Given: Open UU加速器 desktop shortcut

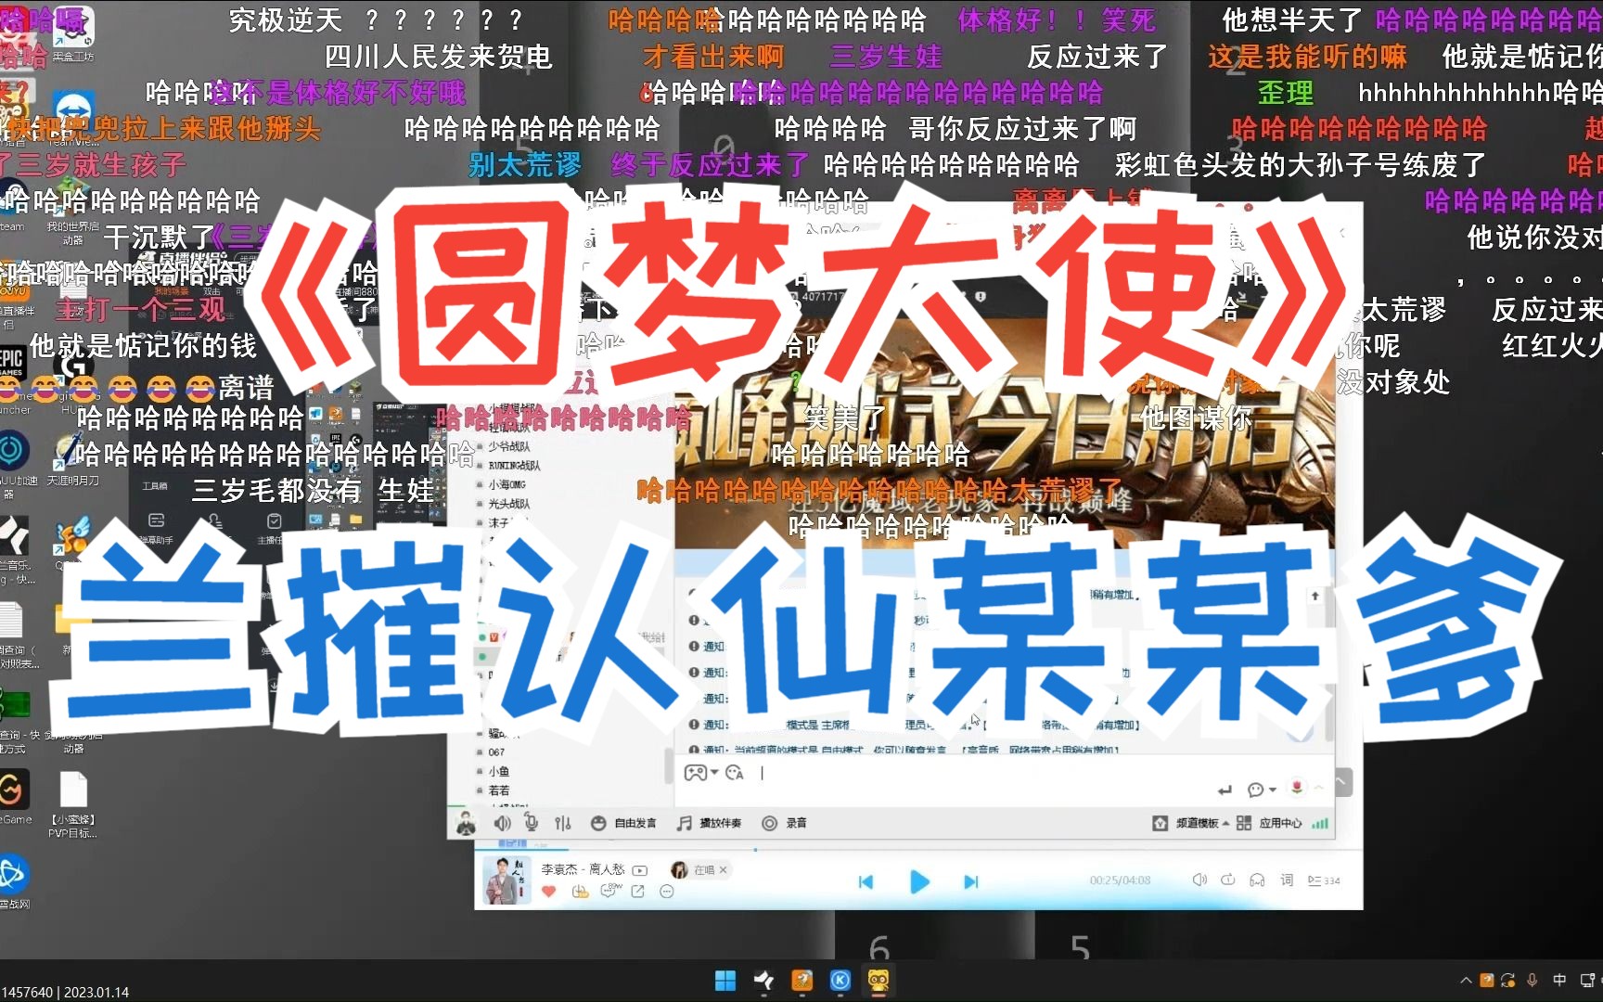Looking at the screenshot, I should point(17,464).
